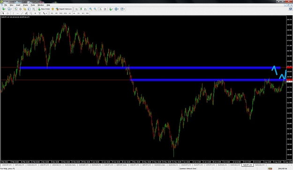Select the Text tool
The height and width of the screenshot is (170, 293).
pos(35,13)
